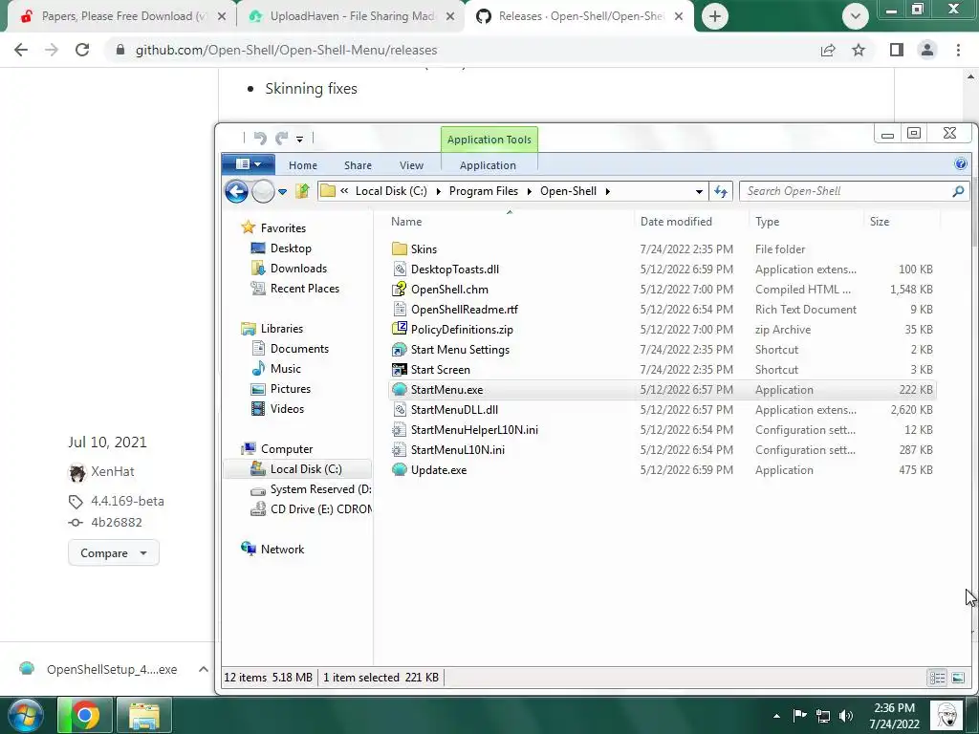Expand breadcrumb arrow after Open-Shell
Viewport: 979px width, 734px height.
pos(607,191)
